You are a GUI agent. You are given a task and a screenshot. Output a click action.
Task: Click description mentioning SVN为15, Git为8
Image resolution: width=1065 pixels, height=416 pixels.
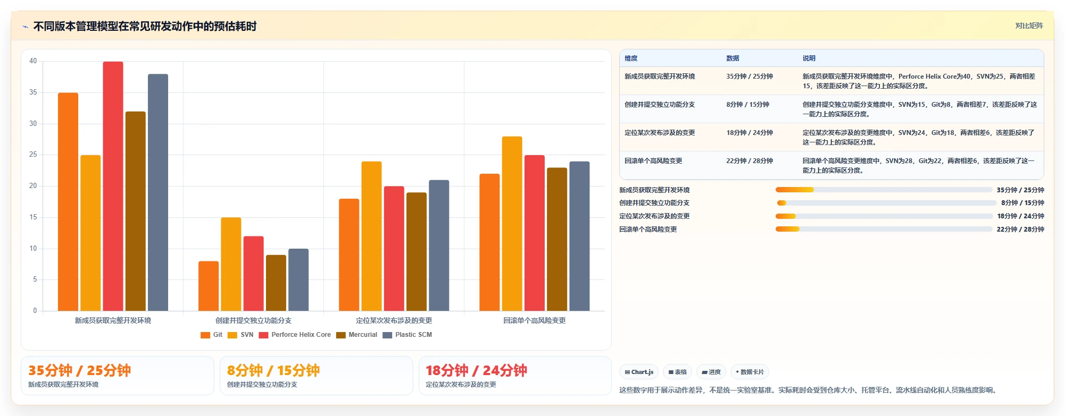(x=919, y=109)
